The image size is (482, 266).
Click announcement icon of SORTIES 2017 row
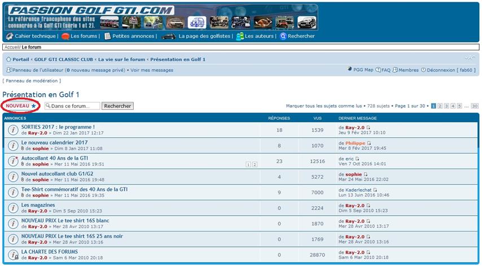pyautogui.click(x=13, y=130)
